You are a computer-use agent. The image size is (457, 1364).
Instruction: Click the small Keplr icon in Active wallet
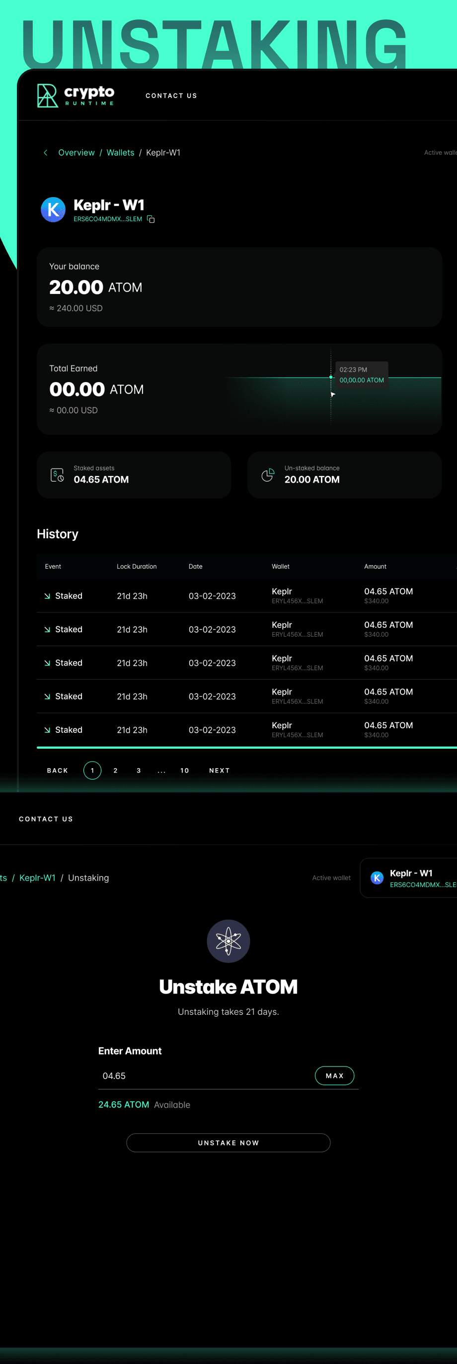point(377,878)
